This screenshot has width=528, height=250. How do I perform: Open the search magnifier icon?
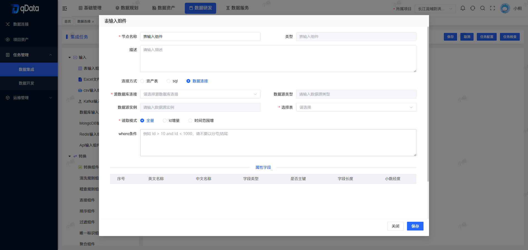pos(483,8)
